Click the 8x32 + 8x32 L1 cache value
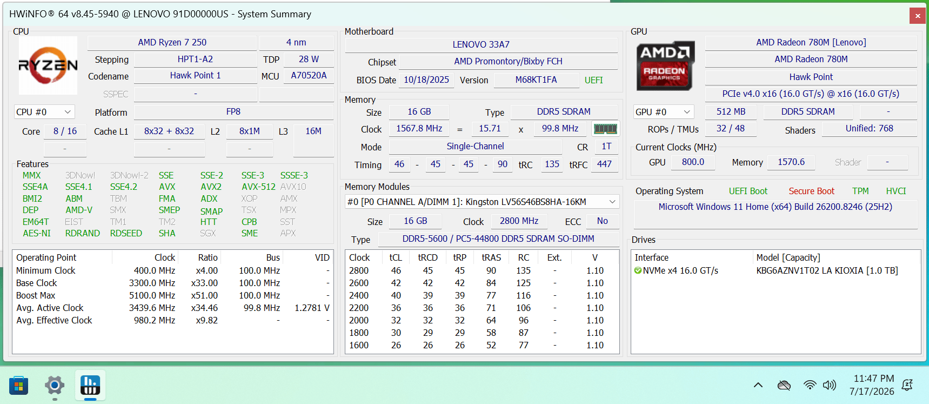 (x=169, y=131)
